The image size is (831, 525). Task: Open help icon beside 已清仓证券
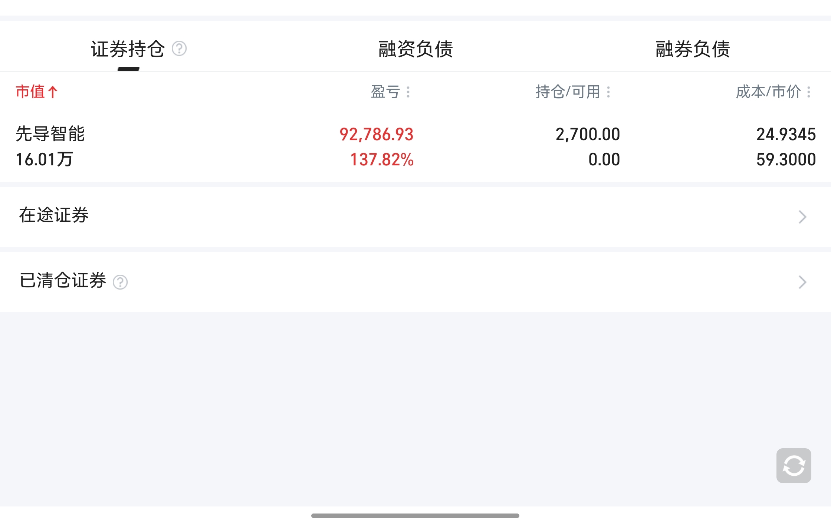[120, 282]
